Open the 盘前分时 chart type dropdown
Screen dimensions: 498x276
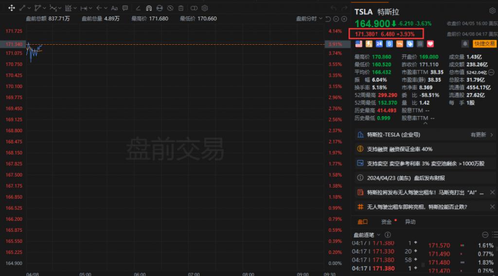click(309, 19)
